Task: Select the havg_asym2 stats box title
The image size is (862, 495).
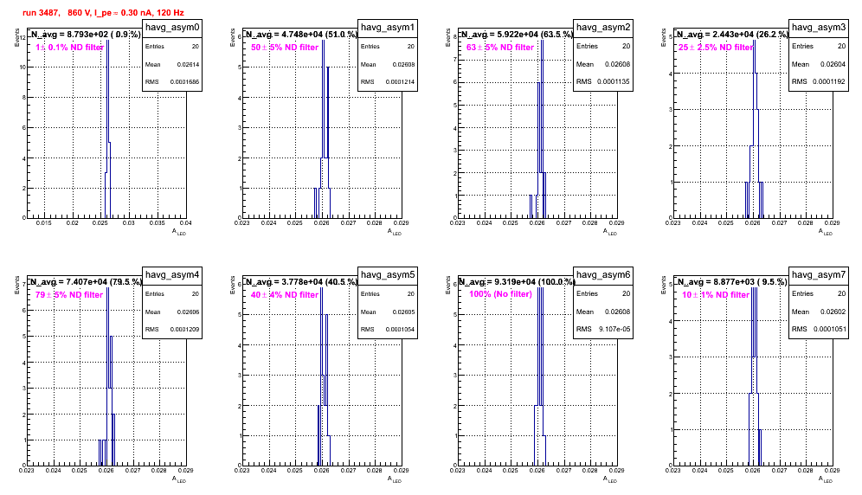Action: [603, 28]
